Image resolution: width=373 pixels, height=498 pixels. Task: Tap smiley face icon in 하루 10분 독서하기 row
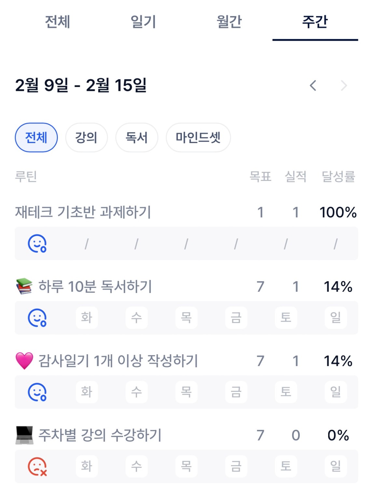click(x=37, y=318)
